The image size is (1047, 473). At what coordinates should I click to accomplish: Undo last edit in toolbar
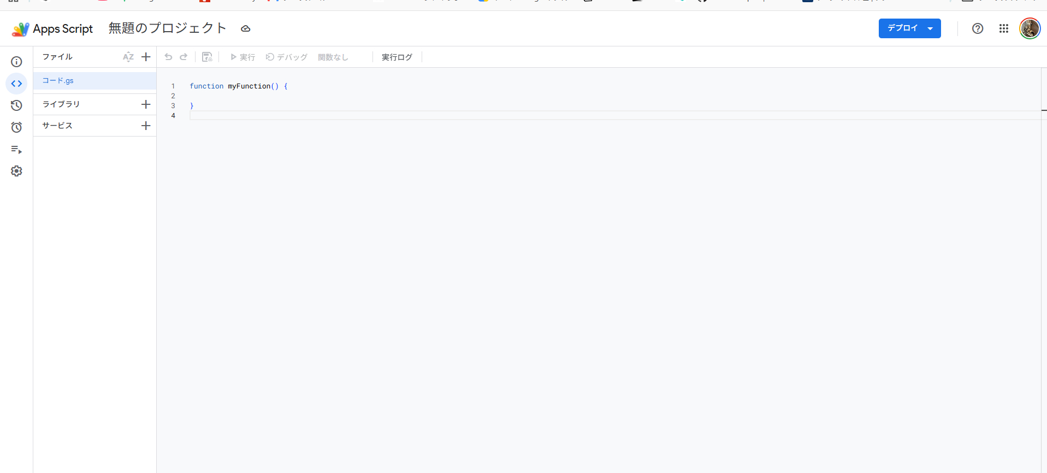pos(169,57)
